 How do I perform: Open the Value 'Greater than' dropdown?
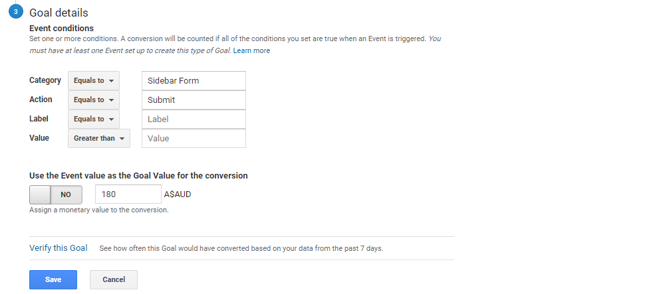[x=99, y=138]
